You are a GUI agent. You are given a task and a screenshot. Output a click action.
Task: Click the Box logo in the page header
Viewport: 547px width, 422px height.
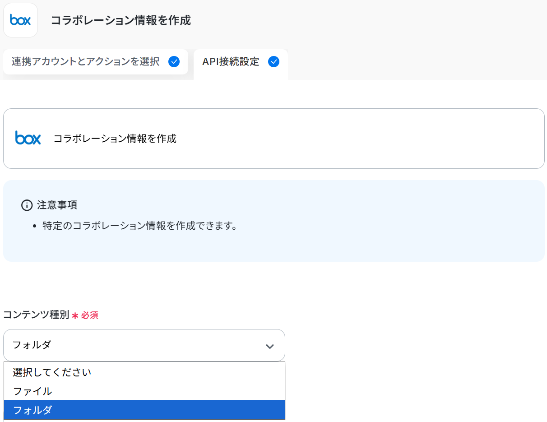coord(20,20)
